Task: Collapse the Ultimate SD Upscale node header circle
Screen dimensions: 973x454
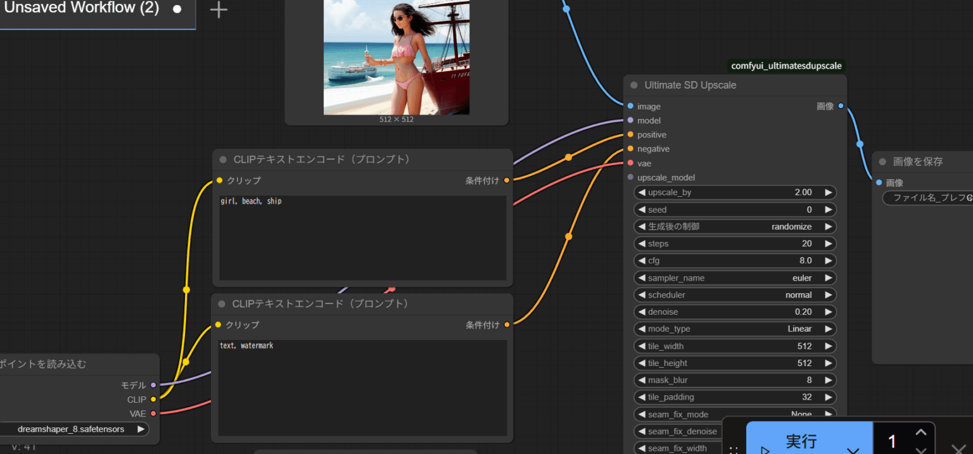Action: point(633,85)
